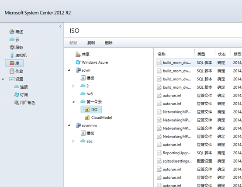Sort by the 名称 name column header
The width and height of the screenshot is (242, 187).
[162, 54]
